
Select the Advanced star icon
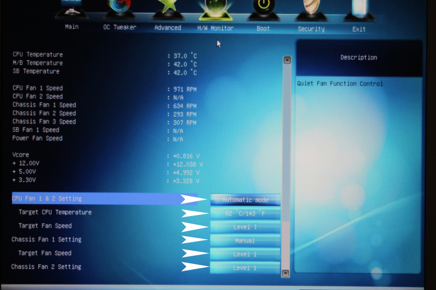pyautogui.click(x=168, y=10)
